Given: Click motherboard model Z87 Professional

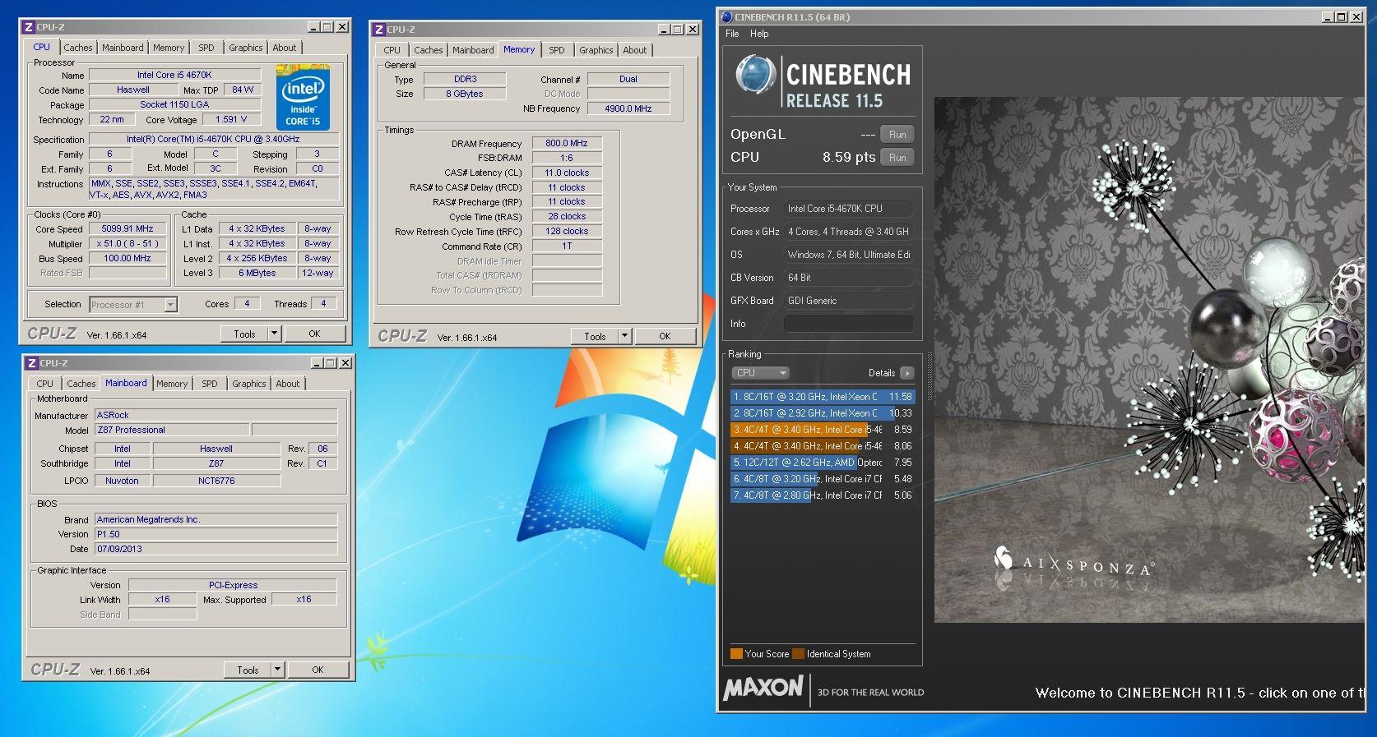Looking at the screenshot, I should (171, 430).
